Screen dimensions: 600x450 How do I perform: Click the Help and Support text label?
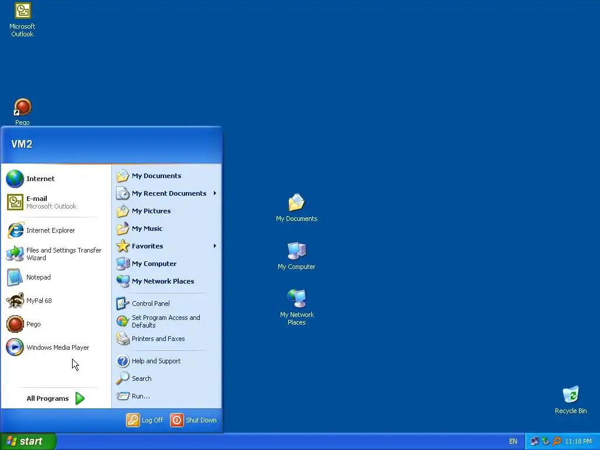[x=156, y=361]
